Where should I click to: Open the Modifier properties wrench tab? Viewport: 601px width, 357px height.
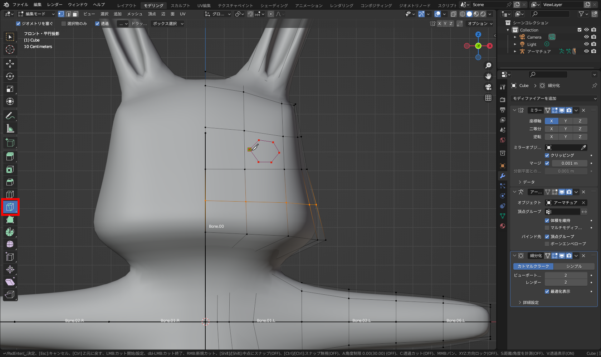pos(503,176)
